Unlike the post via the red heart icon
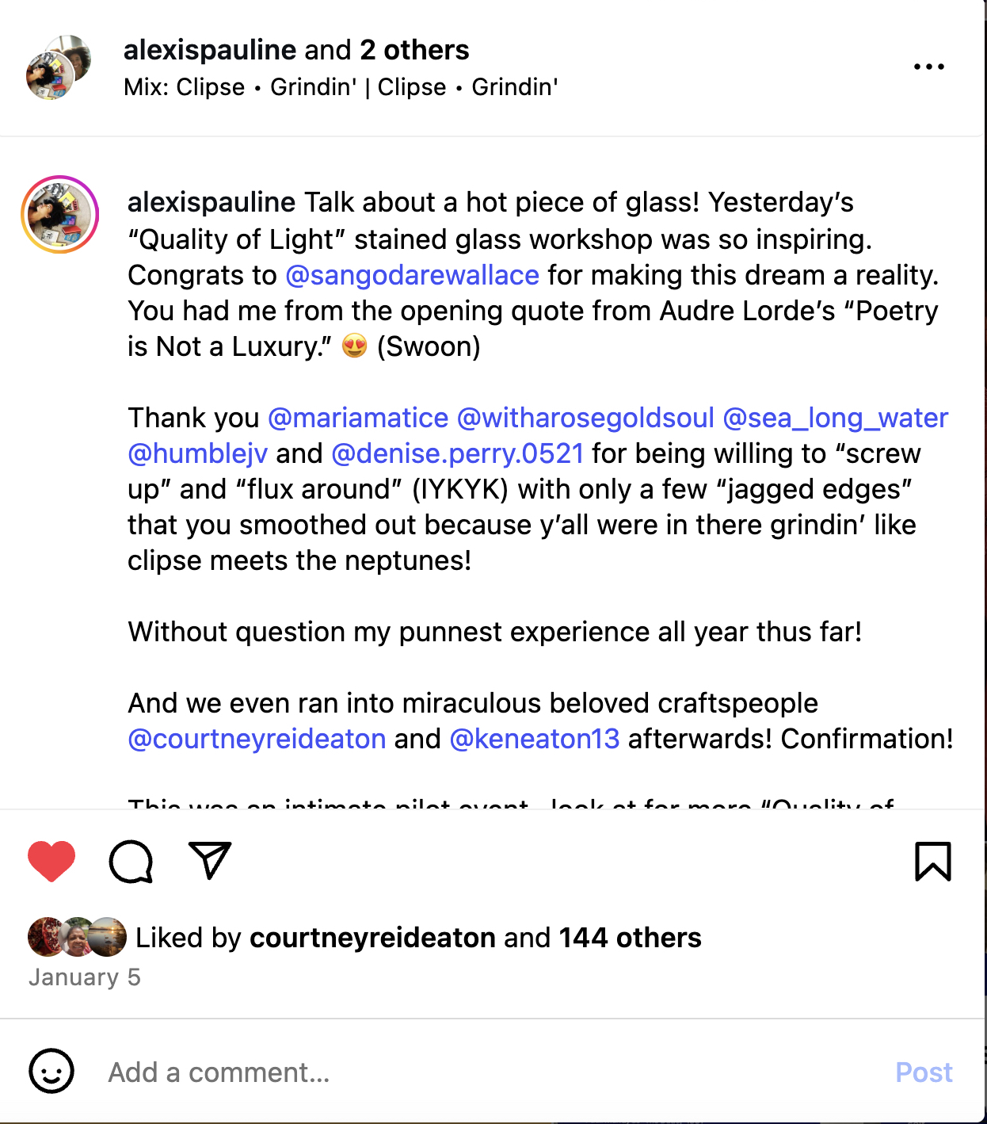Viewport: 987px width, 1124px height. click(x=50, y=861)
